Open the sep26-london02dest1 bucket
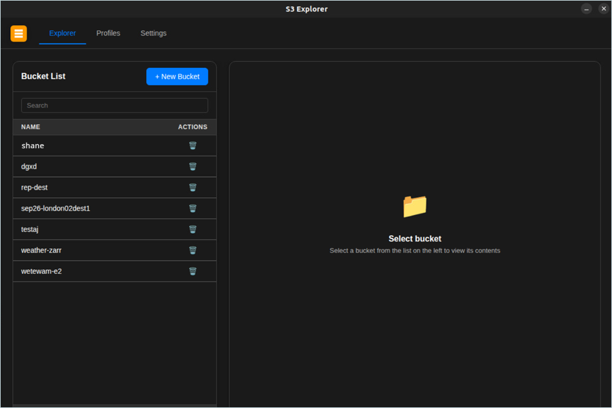Viewport: 612px width, 408px height. (x=56, y=209)
